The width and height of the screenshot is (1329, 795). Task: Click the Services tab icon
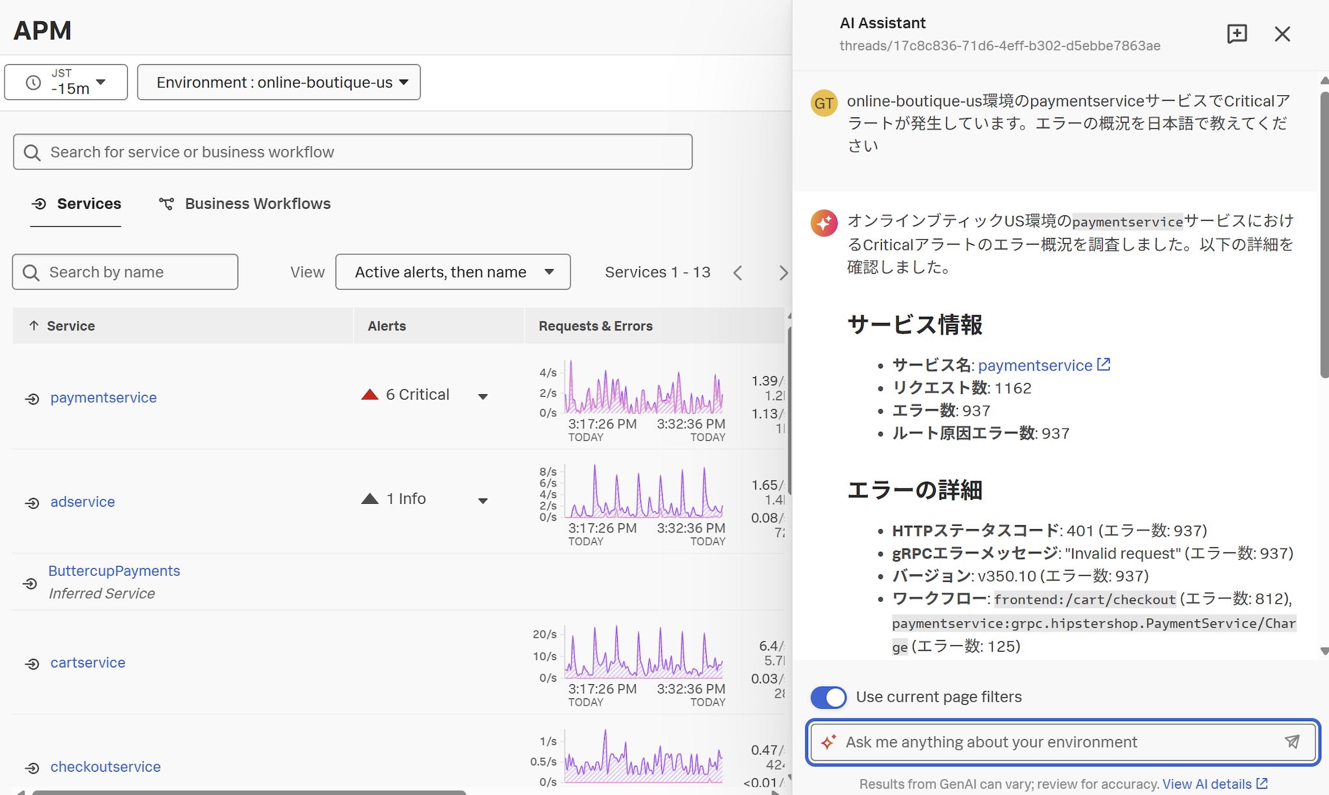39,204
